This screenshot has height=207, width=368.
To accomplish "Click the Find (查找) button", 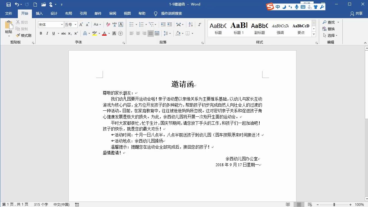I will [x=329, y=22].
